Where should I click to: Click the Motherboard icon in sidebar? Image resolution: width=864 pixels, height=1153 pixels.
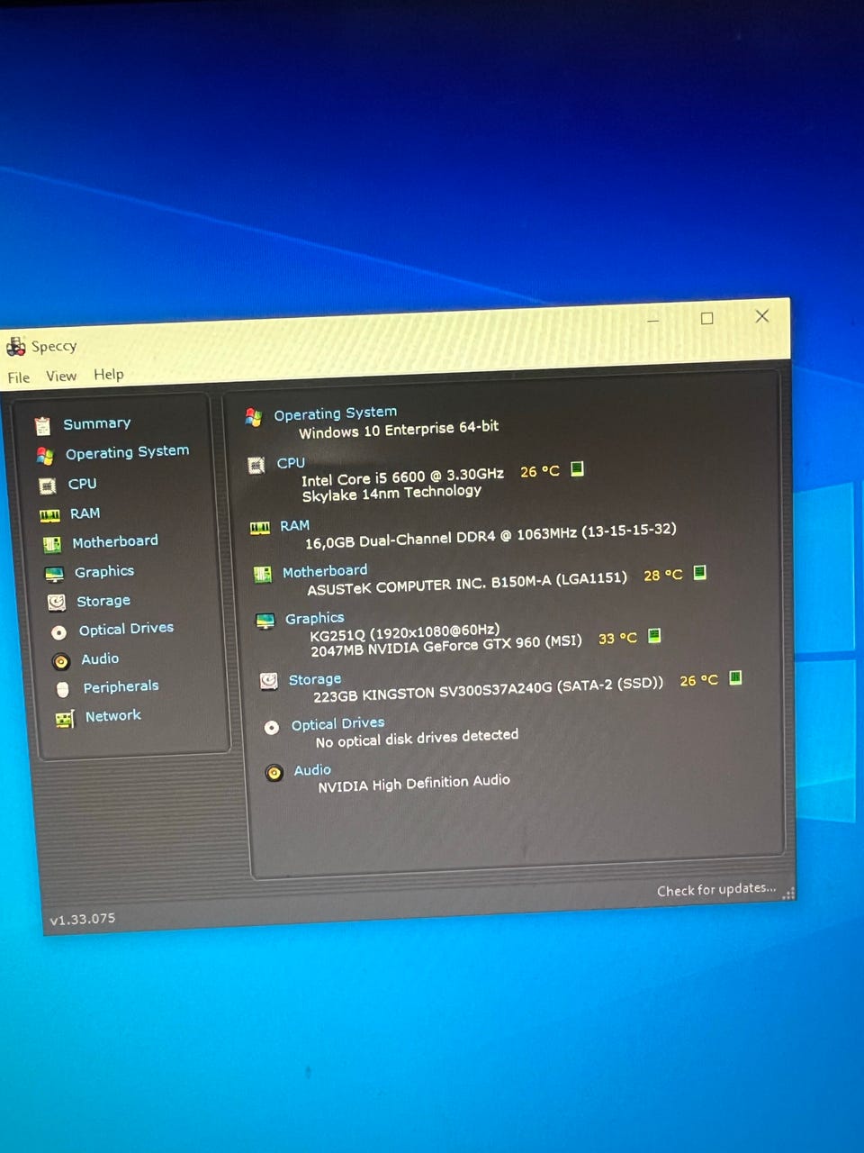point(52,544)
